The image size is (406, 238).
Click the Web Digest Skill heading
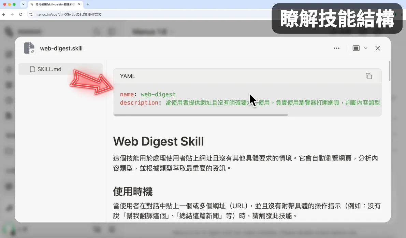(x=158, y=142)
